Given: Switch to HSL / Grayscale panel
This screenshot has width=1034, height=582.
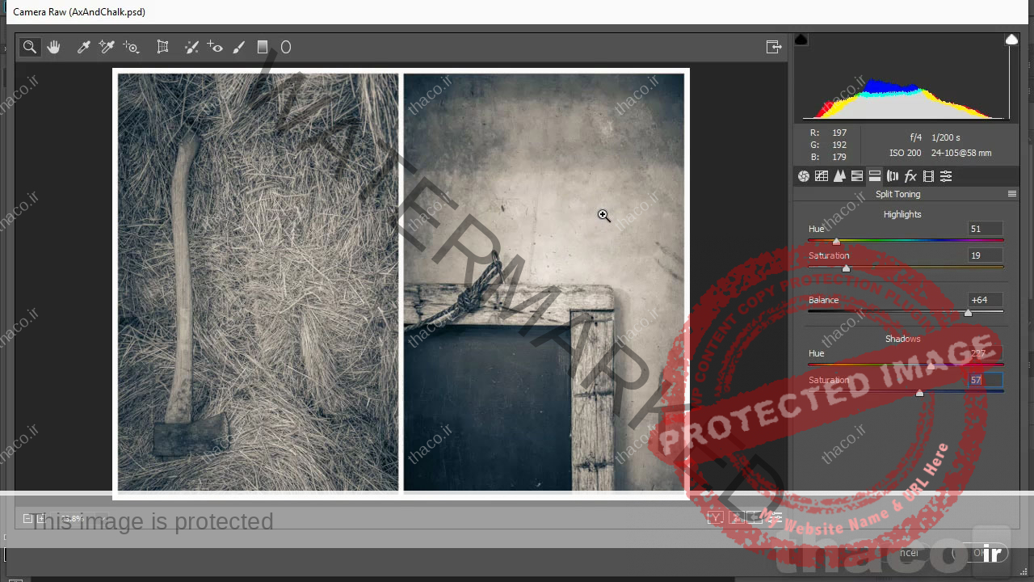Looking at the screenshot, I should click(857, 176).
